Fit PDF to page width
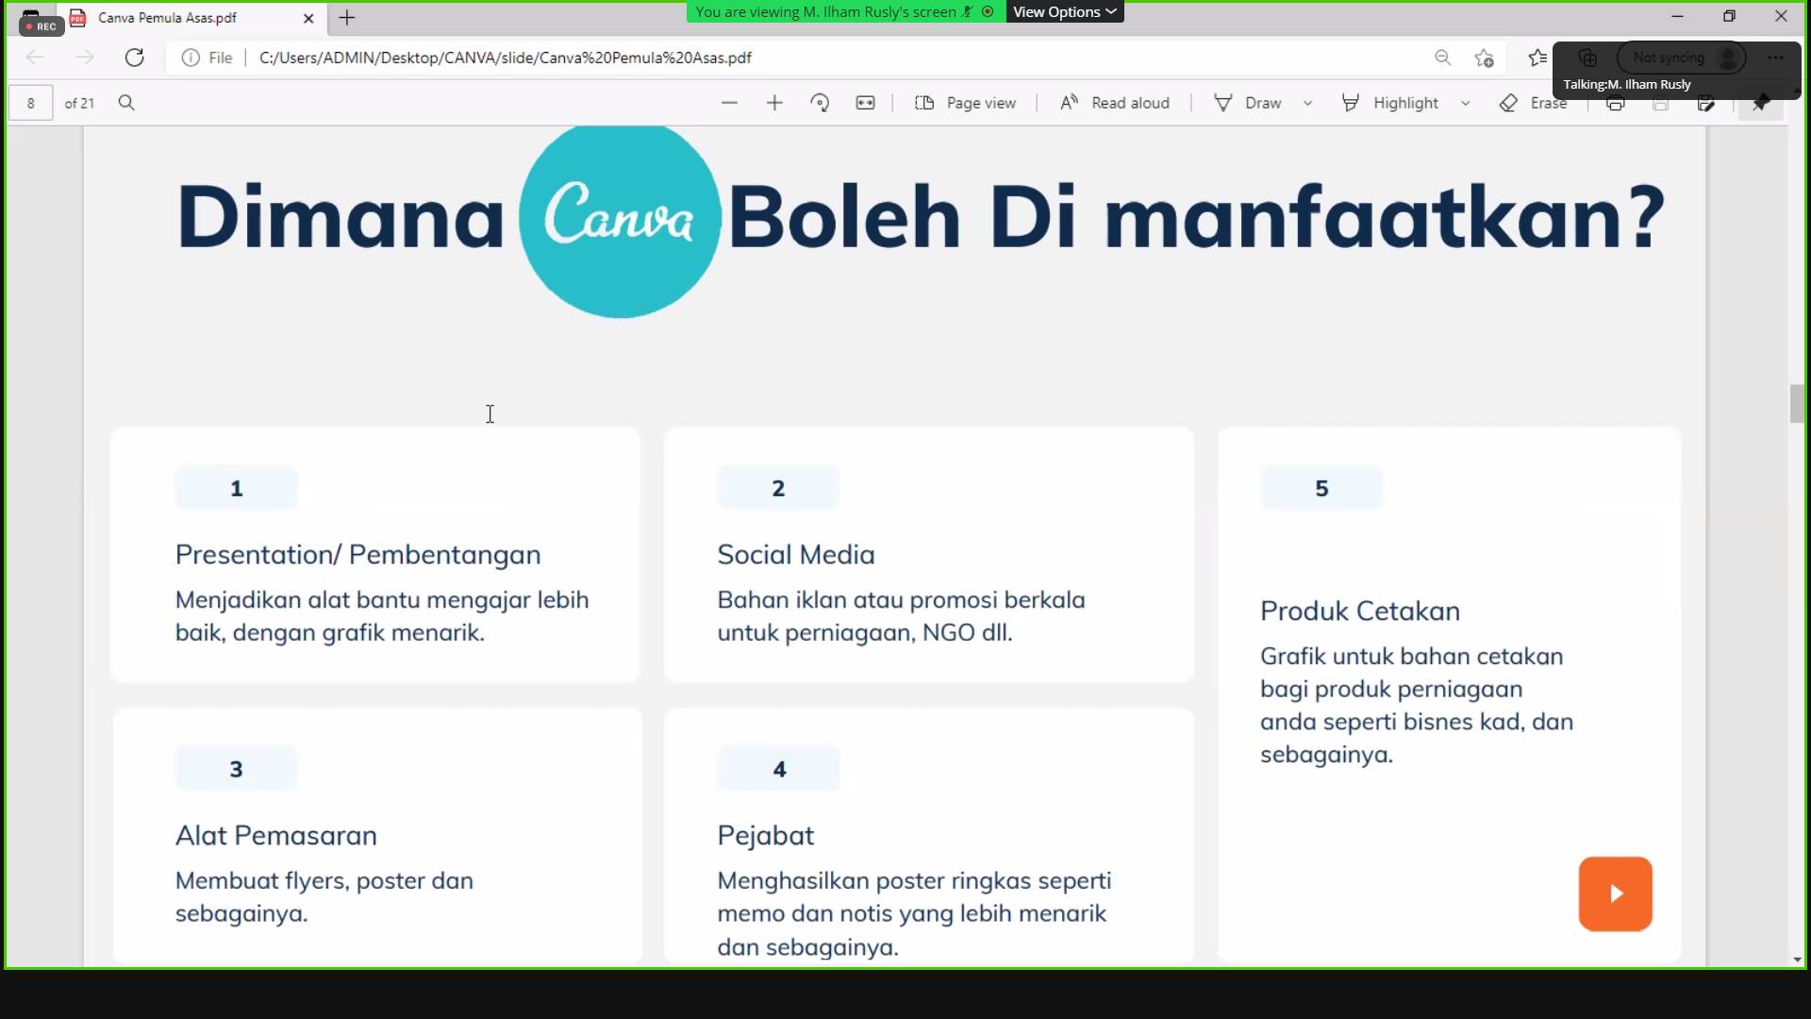 click(x=865, y=103)
